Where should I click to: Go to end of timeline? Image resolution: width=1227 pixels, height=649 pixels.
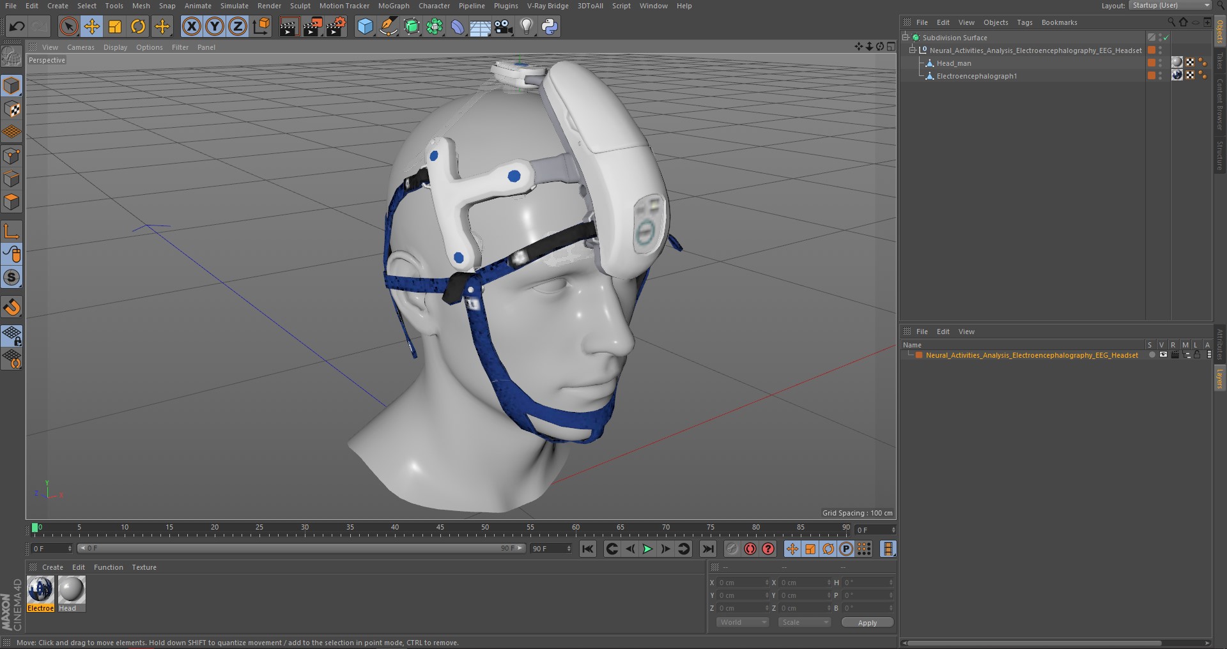click(708, 549)
